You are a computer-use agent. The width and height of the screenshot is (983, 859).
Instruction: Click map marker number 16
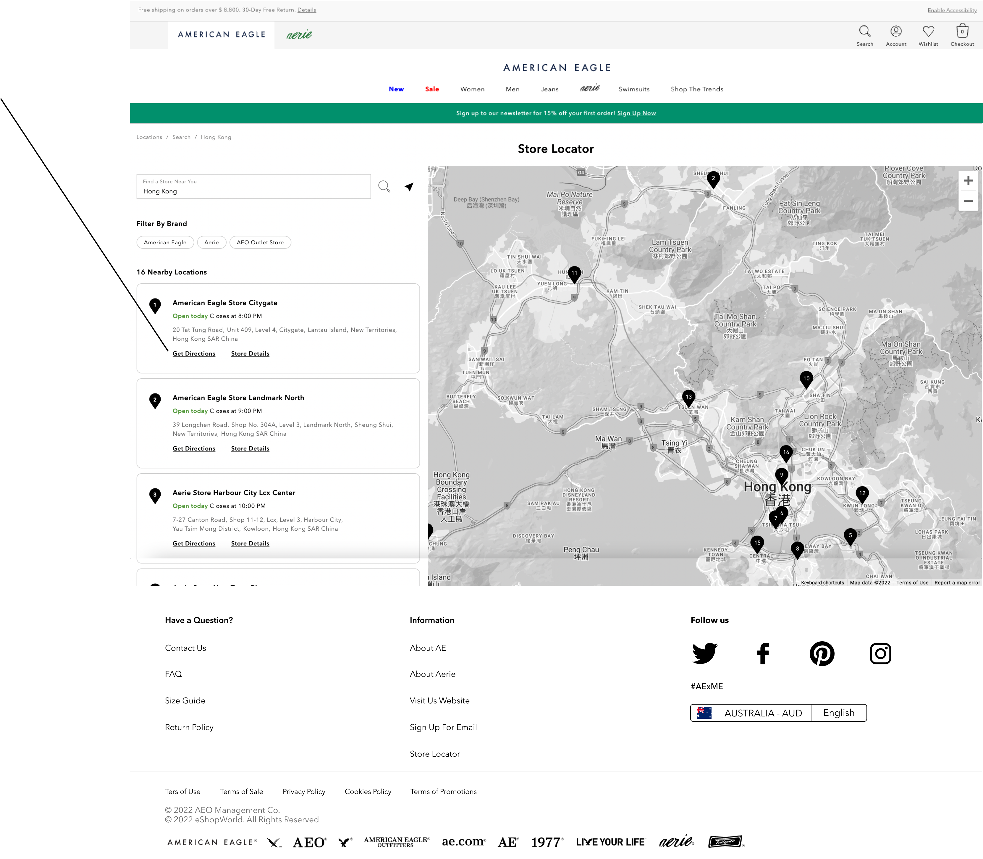(785, 453)
